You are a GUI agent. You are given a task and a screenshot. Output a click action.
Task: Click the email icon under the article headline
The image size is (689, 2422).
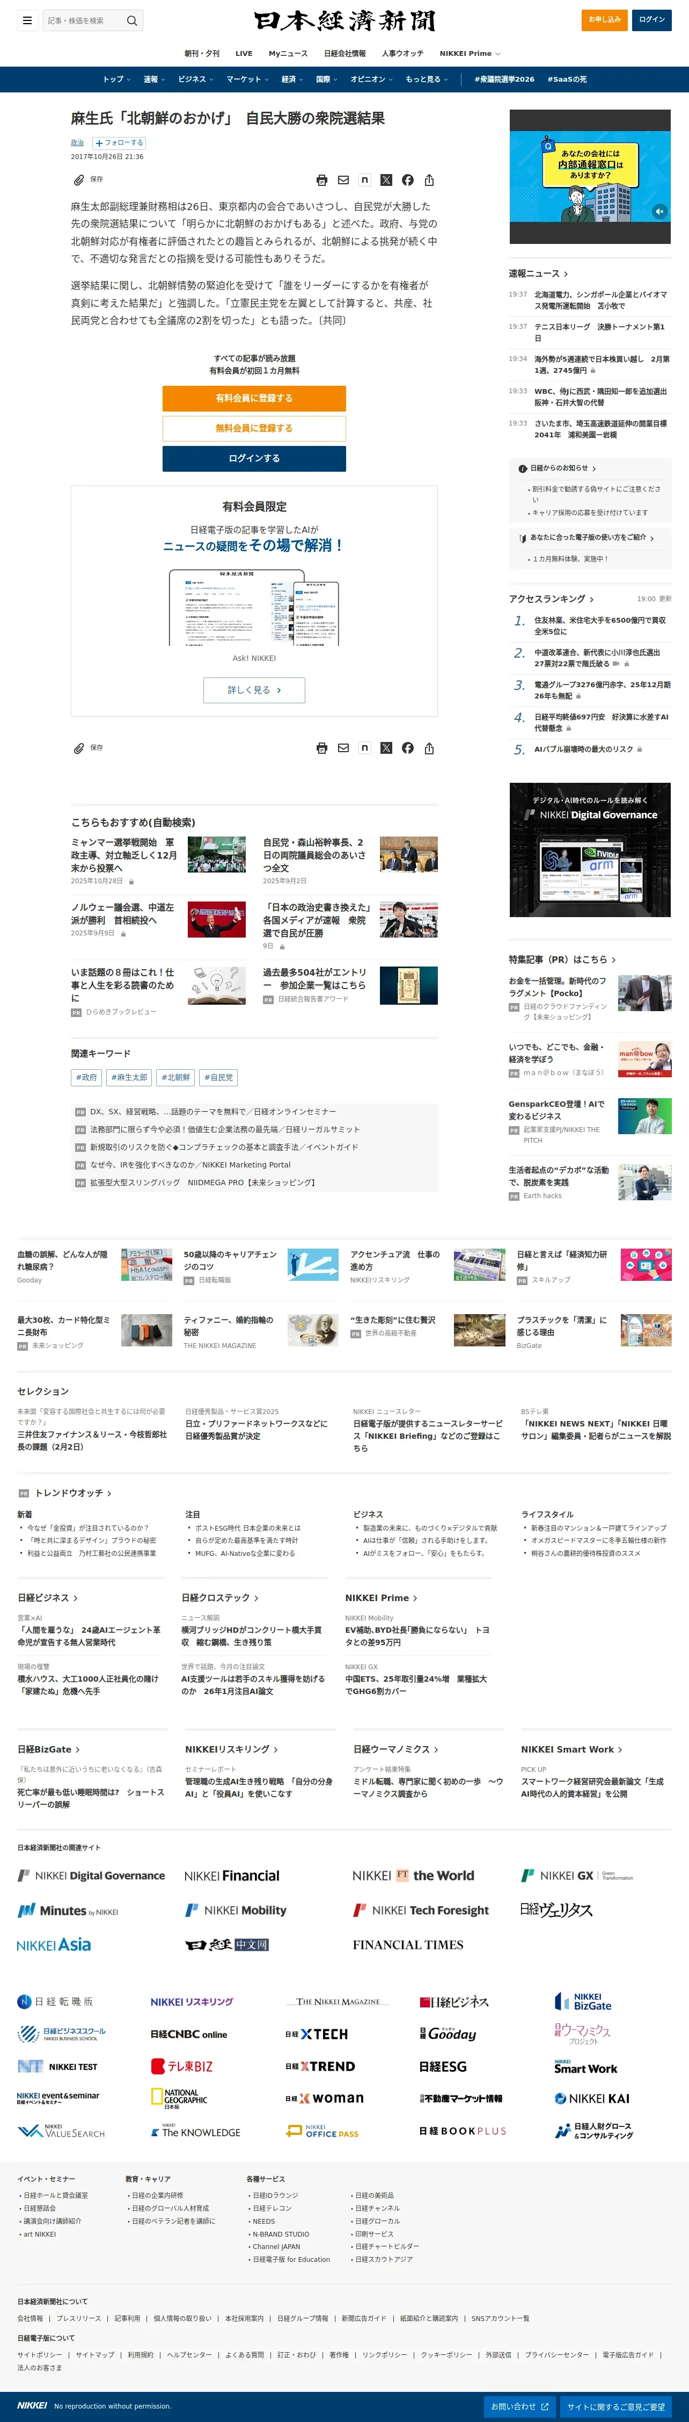343,179
